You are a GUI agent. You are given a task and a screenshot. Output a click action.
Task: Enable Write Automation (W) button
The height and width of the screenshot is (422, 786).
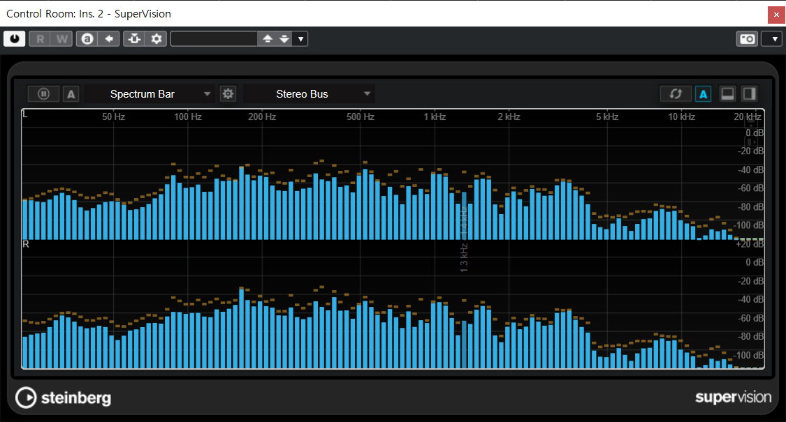[x=61, y=39]
